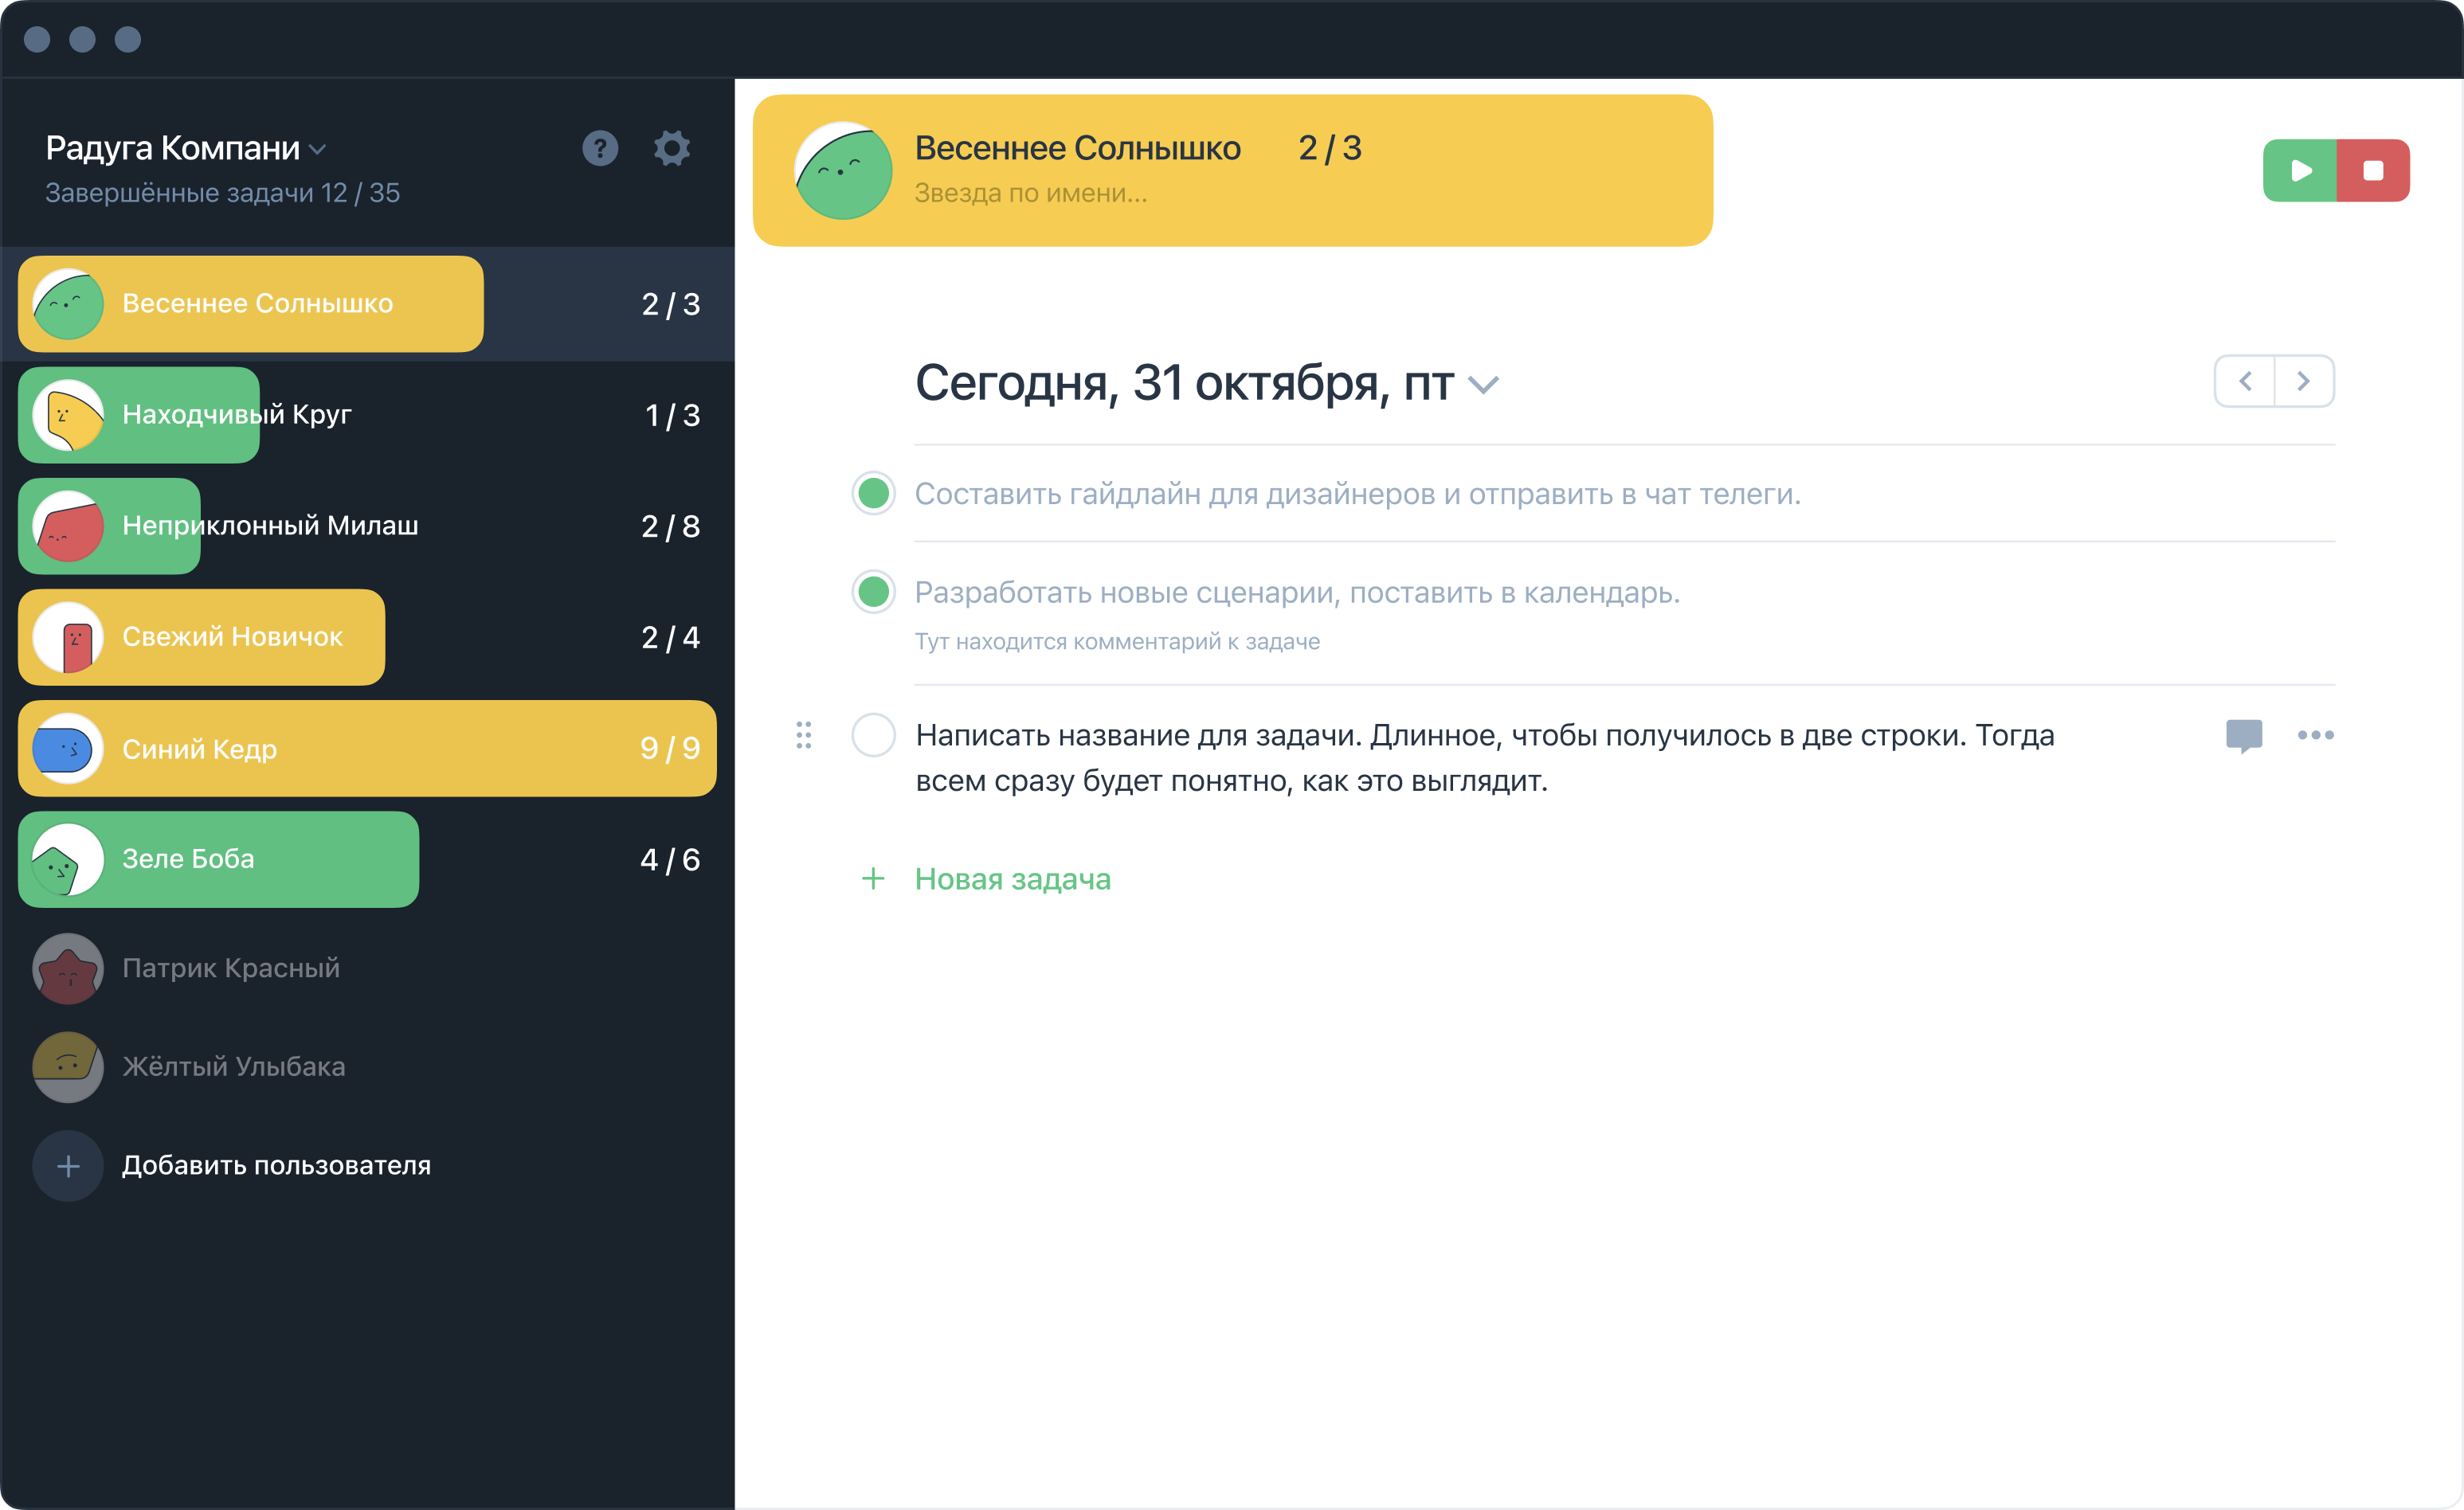2464x1510 pixels.
Task: Open the date dropdown next to 31 октября
Action: coord(1483,384)
